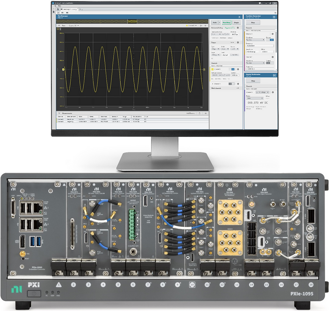Stop the Function Generator
The height and width of the screenshot is (311, 329).
[253, 22]
